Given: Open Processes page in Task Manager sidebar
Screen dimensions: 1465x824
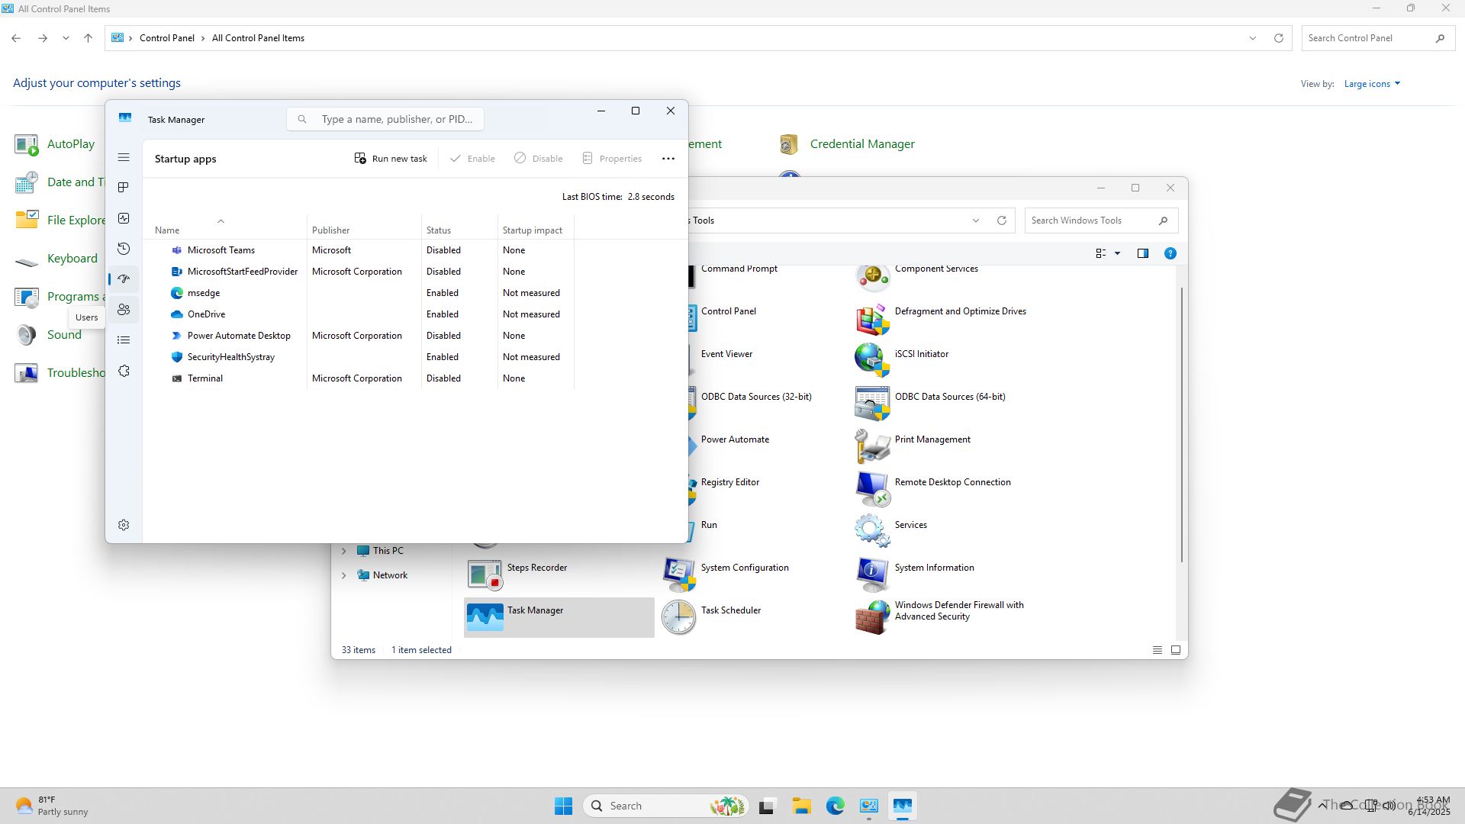Looking at the screenshot, I should click(124, 188).
